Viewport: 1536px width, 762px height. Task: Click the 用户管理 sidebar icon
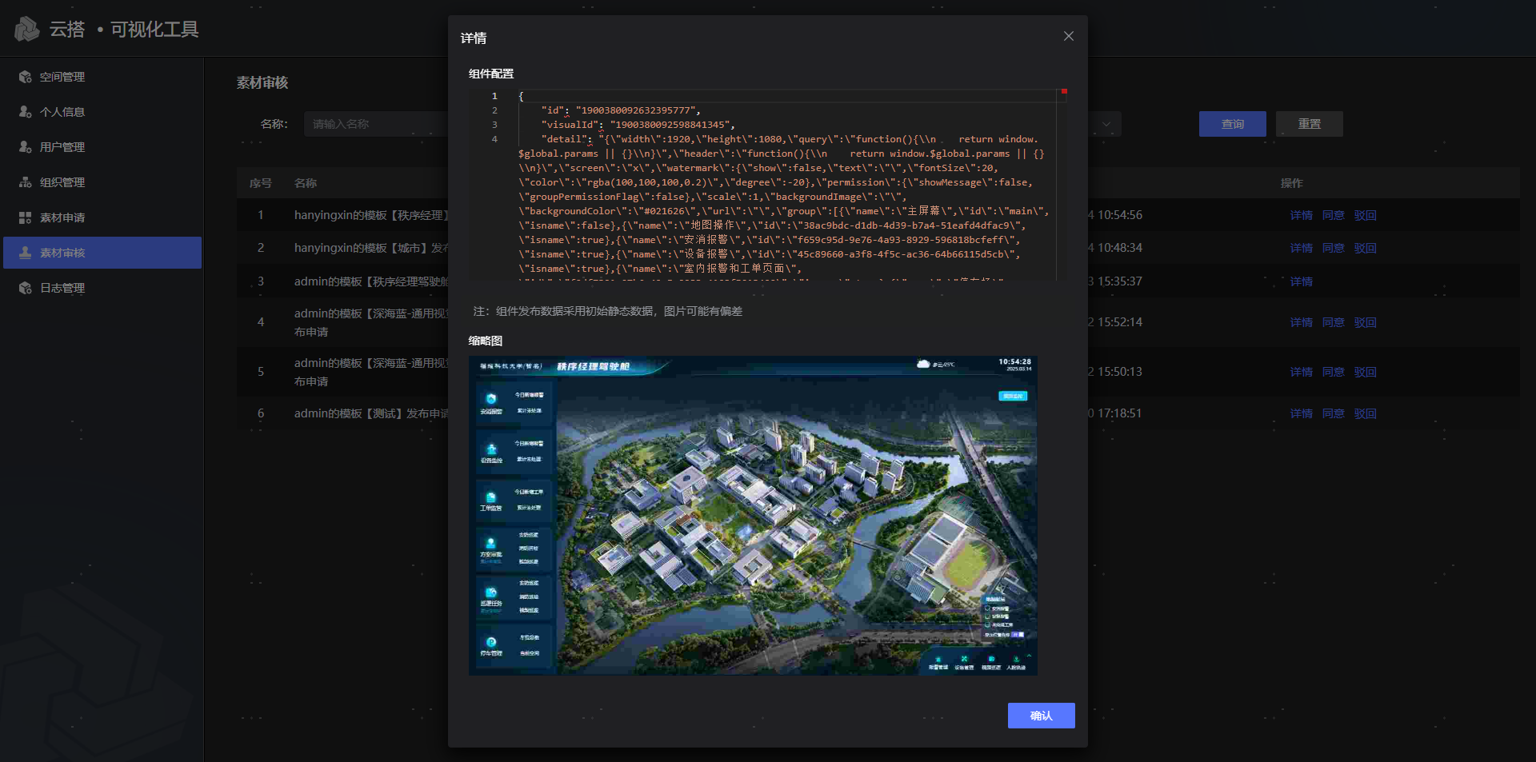[x=26, y=147]
